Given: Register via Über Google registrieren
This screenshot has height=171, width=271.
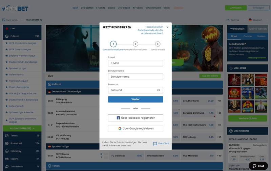Looking at the screenshot, I should pyautogui.click(x=135, y=129).
